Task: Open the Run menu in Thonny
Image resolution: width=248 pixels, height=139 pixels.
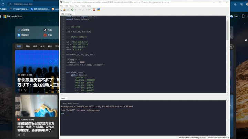Action: (77, 6)
